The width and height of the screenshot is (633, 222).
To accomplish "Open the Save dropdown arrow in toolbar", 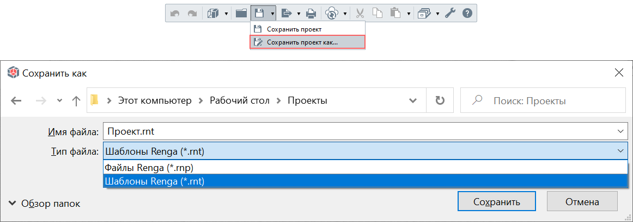I will 273,14.
